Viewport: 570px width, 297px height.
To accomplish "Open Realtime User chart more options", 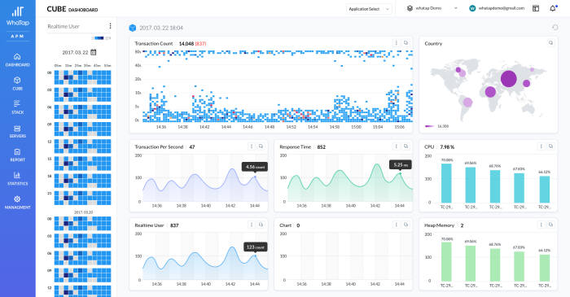I will pyautogui.click(x=251, y=225).
